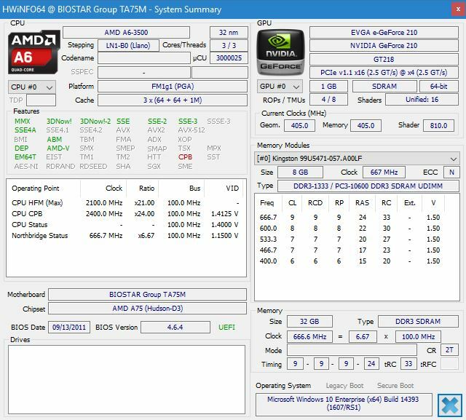466x420 pixels.
Task: Click the empty TDP field
Action: [41, 100]
